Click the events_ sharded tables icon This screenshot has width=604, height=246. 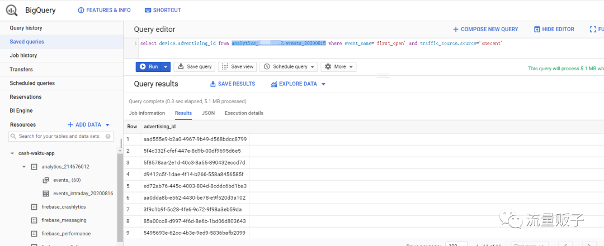(x=46, y=180)
